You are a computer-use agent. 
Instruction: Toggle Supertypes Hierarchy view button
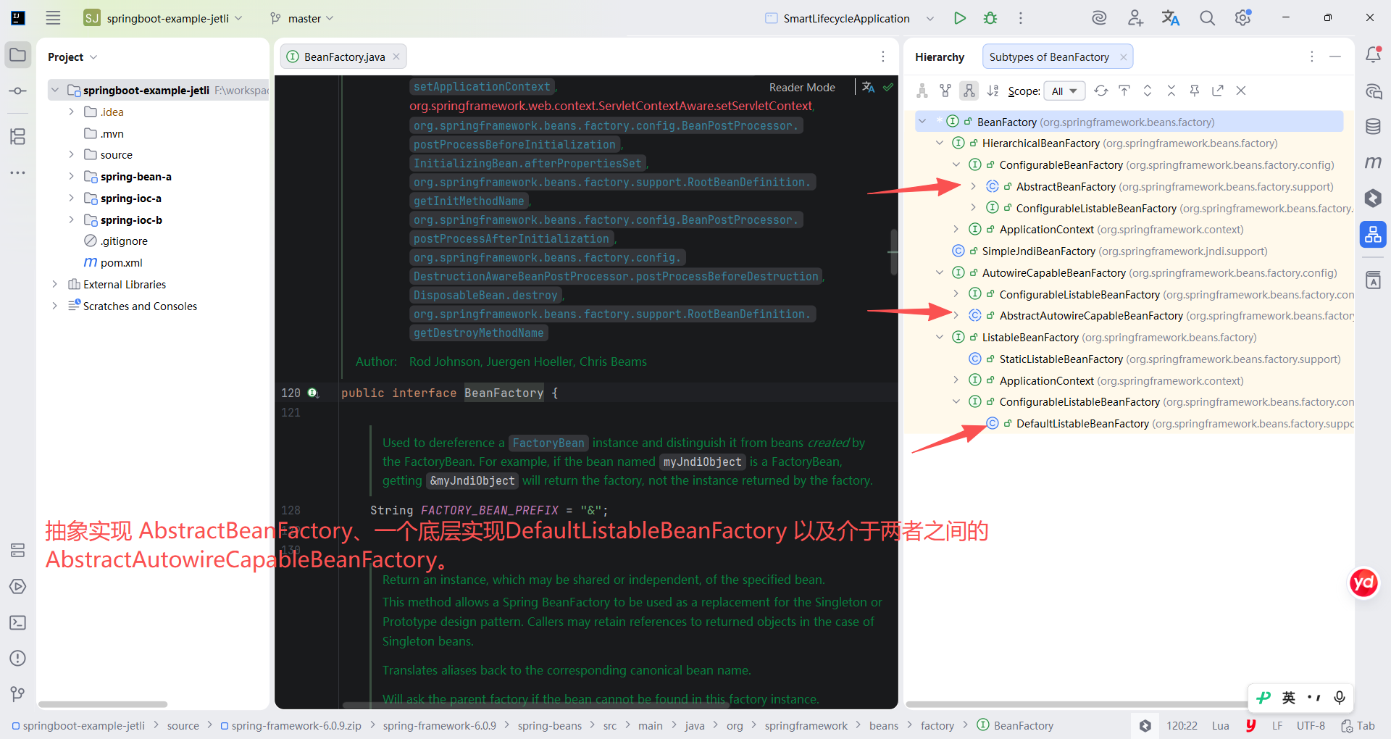tap(945, 91)
